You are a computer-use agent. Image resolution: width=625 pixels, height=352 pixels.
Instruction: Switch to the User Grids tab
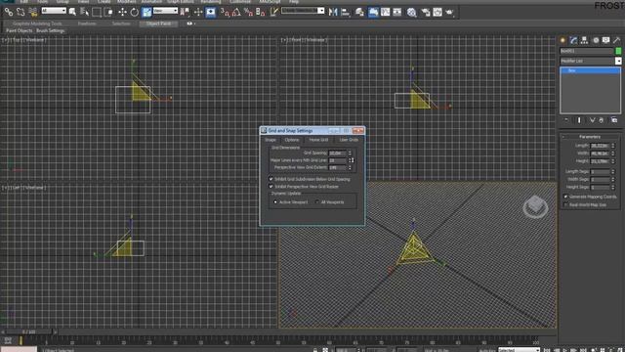[x=349, y=140]
